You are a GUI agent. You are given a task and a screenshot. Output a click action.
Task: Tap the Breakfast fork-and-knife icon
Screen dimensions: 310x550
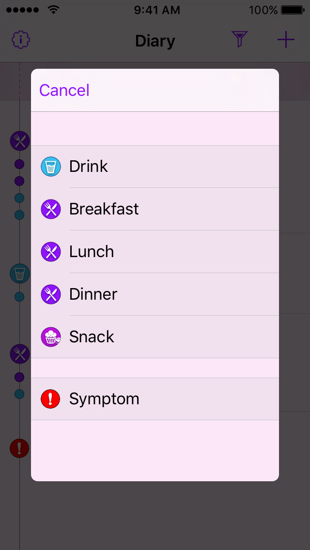click(51, 209)
